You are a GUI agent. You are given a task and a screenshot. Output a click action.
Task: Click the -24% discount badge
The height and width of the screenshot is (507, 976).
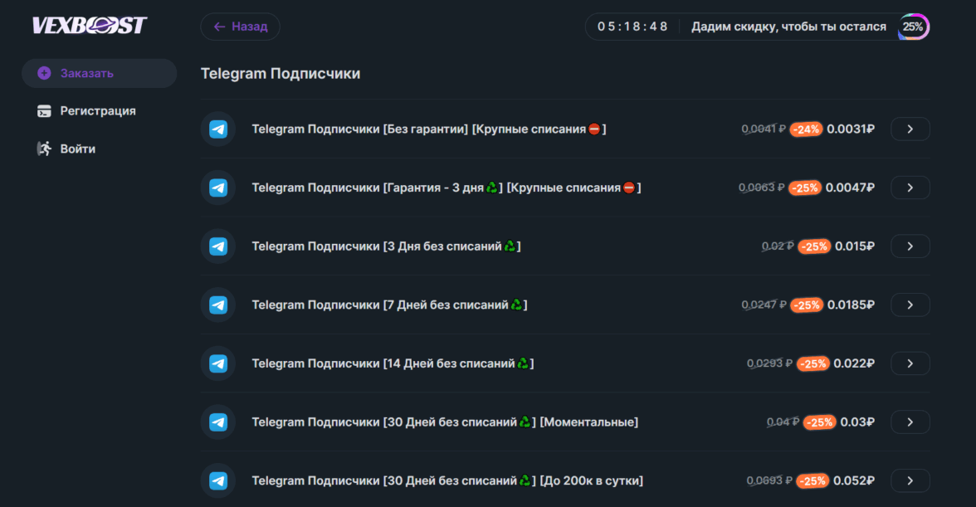click(x=806, y=129)
